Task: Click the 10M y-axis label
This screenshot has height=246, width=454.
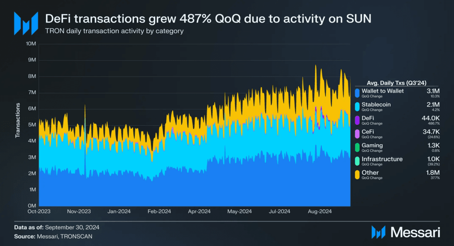Action: (31, 44)
